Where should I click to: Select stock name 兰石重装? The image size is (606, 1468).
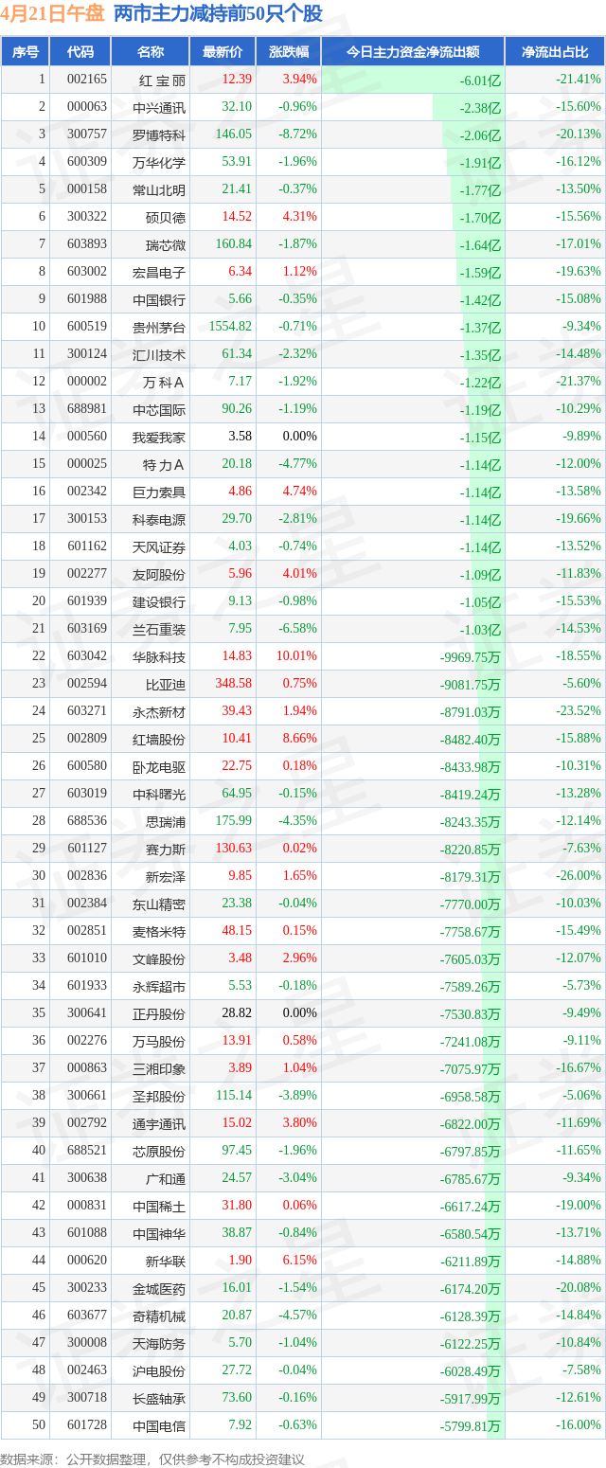(159, 629)
